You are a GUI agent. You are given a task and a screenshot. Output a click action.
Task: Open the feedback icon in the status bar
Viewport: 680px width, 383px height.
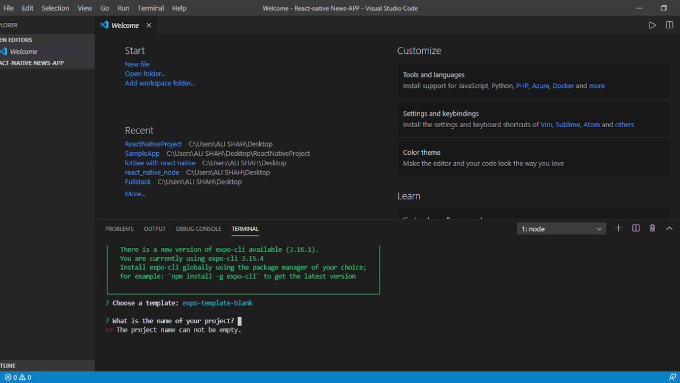pyautogui.click(x=672, y=377)
